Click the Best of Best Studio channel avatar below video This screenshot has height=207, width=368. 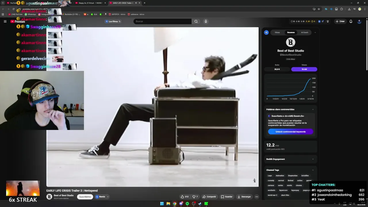(49, 197)
